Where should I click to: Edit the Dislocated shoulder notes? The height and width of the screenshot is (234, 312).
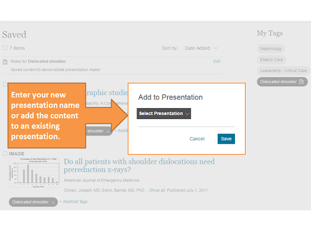pos(216,61)
